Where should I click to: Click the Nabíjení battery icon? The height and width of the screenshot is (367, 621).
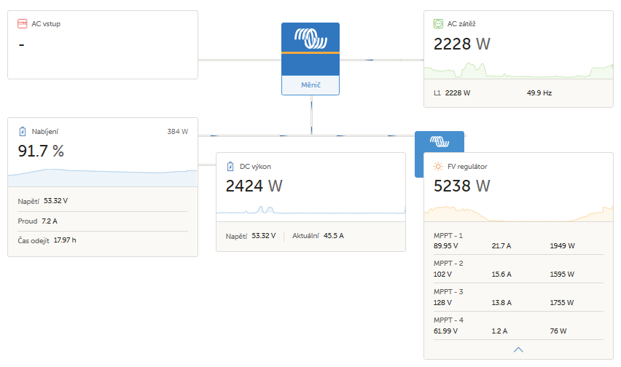point(22,131)
